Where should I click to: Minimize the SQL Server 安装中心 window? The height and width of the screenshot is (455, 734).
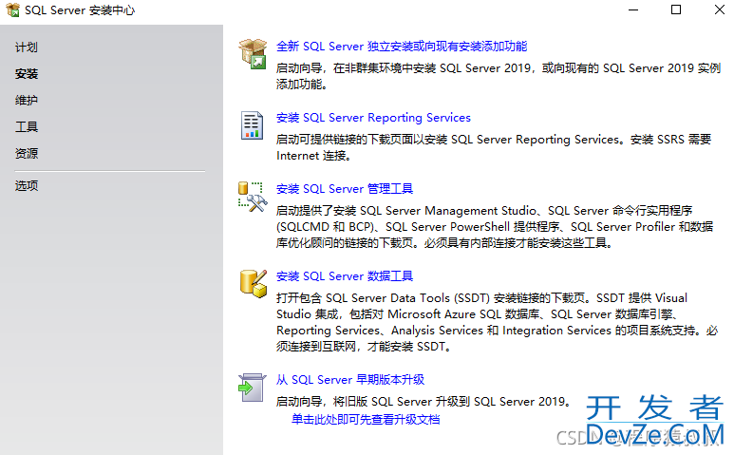(x=633, y=9)
